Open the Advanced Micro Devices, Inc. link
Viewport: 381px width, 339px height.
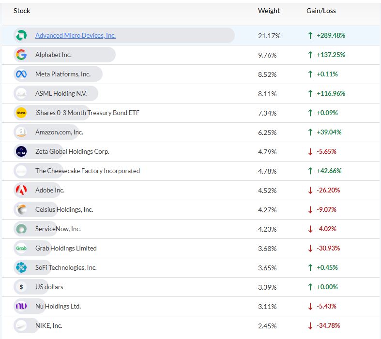click(x=76, y=35)
